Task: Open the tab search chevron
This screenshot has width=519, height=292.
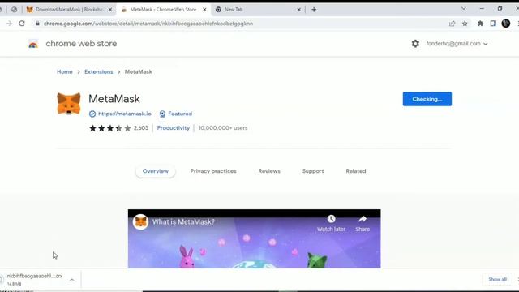Action: [464, 9]
